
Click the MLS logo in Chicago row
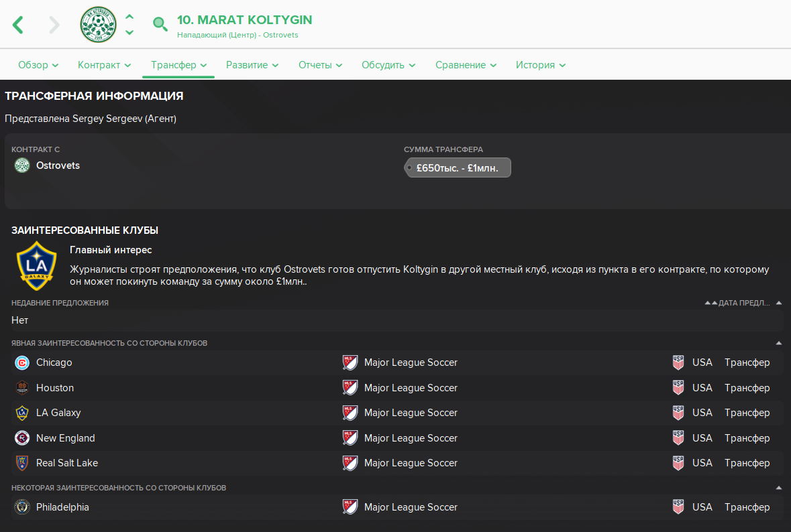tap(350, 362)
